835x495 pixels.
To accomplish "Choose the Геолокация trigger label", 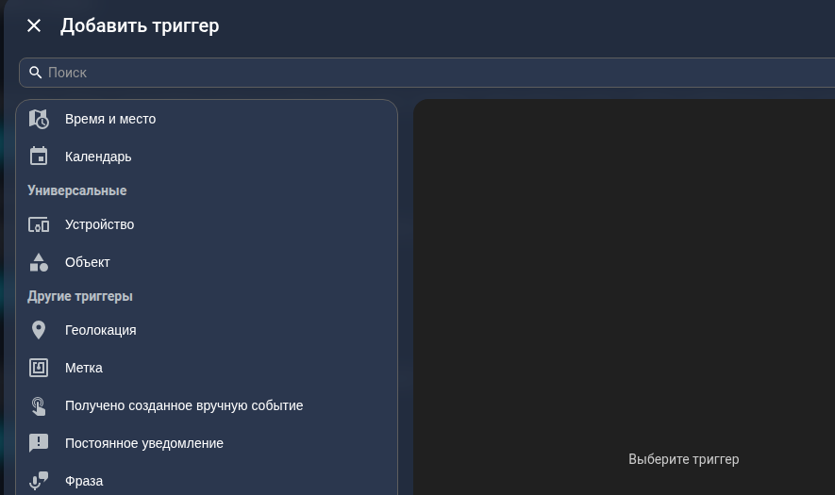I will [101, 330].
